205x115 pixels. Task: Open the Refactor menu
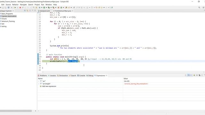15,4
